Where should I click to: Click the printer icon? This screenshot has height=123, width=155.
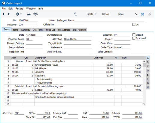tap(29, 14)
